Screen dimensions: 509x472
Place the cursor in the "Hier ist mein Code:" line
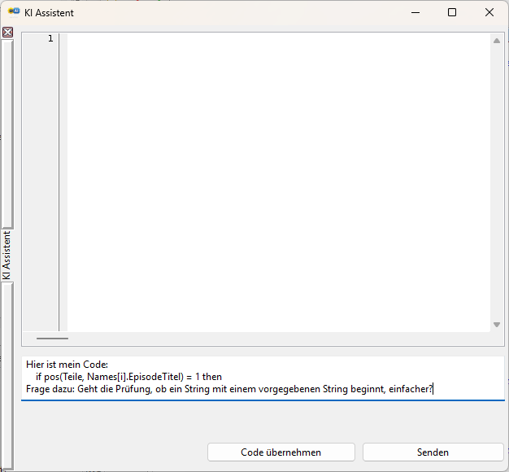pos(67,364)
